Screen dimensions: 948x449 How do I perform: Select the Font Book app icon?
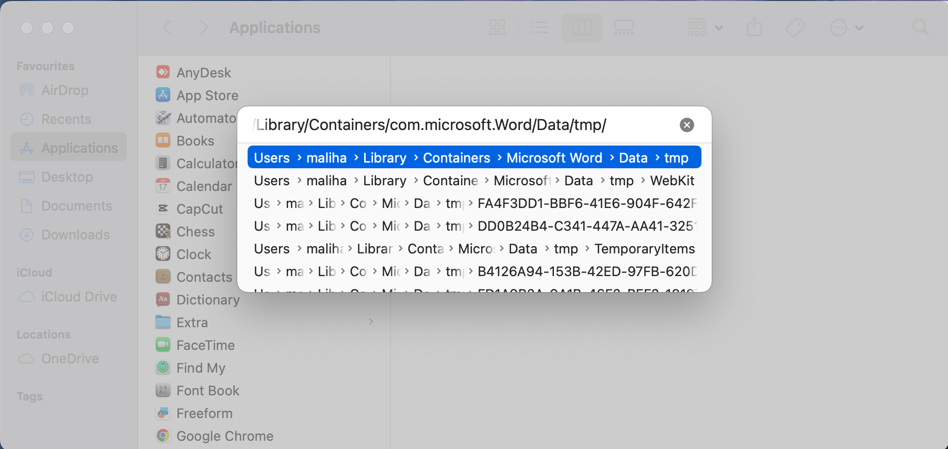tap(163, 390)
